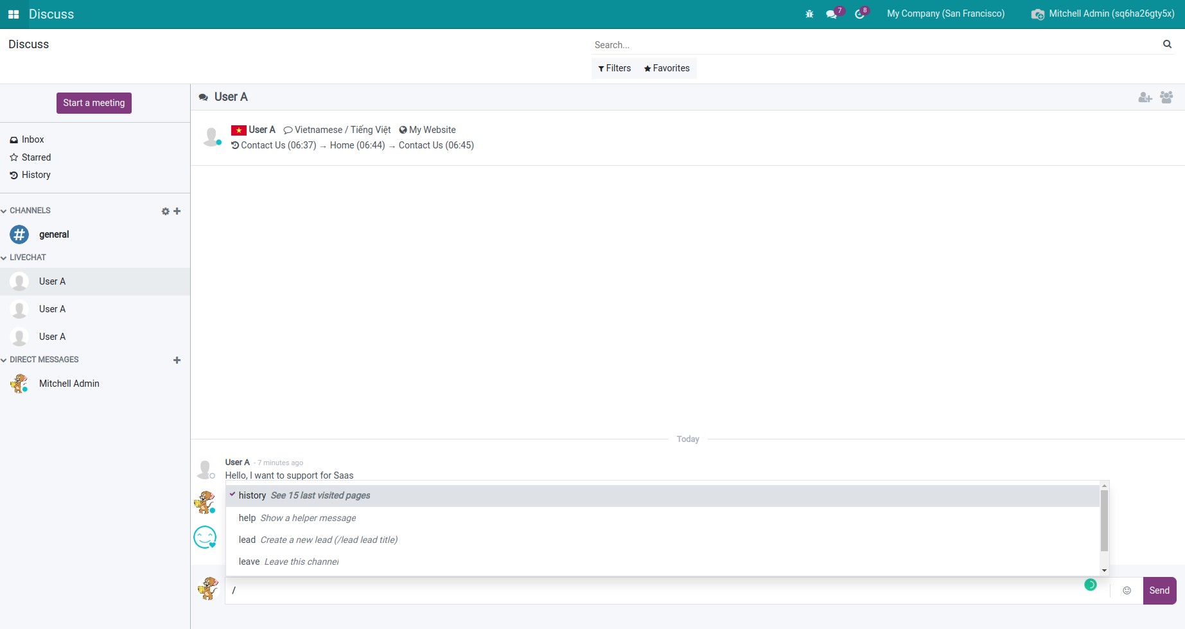Image resolution: width=1185 pixels, height=629 pixels.
Task: Collapse the CHANNELS section
Action: pyautogui.click(x=4, y=210)
